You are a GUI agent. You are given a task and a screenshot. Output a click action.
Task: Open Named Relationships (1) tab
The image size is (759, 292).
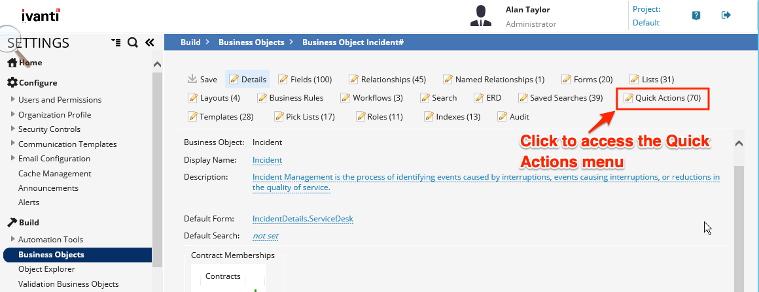(x=494, y=79)
